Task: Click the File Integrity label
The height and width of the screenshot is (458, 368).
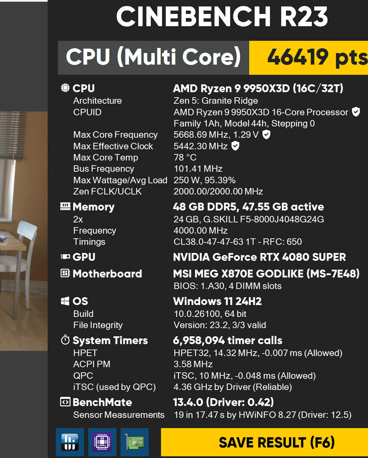Action: point(98,325)
